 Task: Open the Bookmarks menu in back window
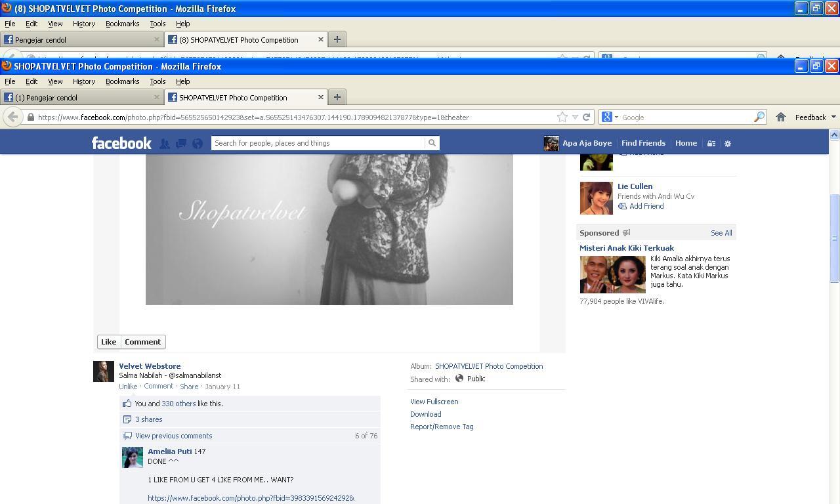point(122,24)
